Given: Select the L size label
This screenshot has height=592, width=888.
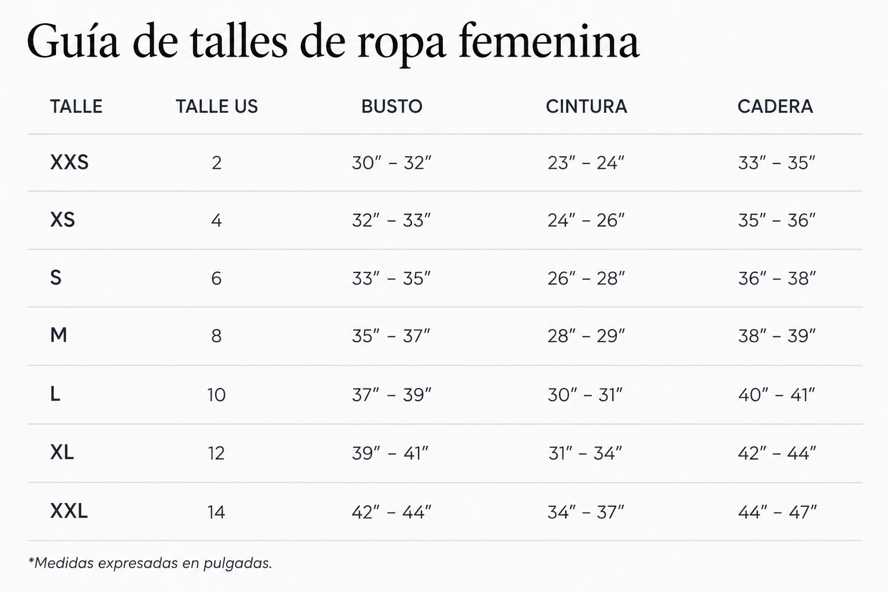Looking at the screenshot, I should (x=55, y=394).
